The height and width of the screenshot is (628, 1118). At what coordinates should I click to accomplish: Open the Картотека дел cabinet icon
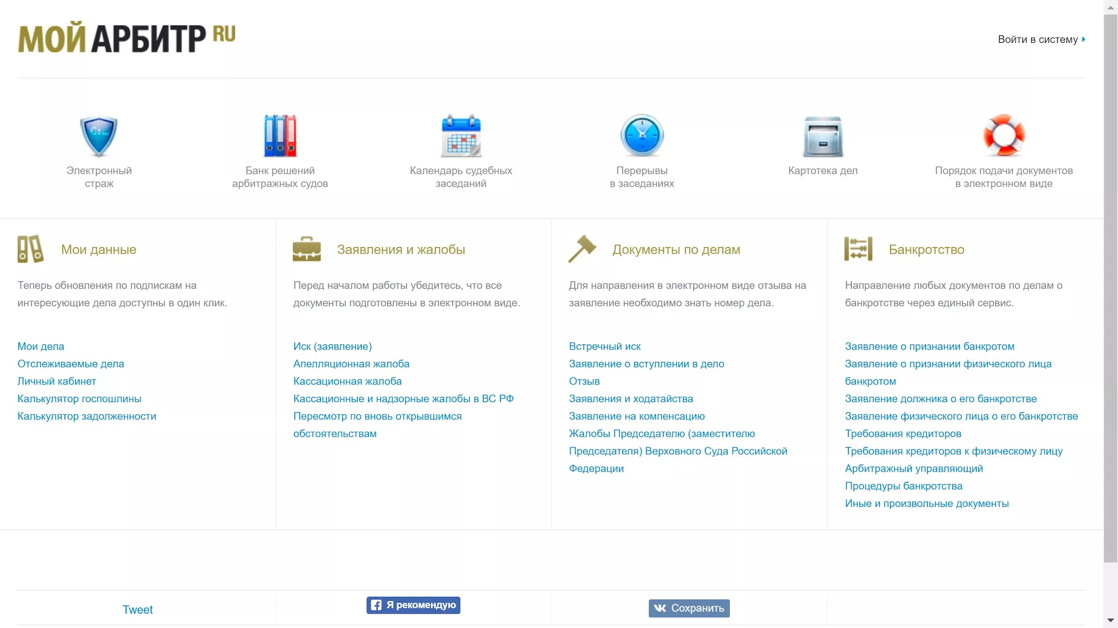[823, 136]
